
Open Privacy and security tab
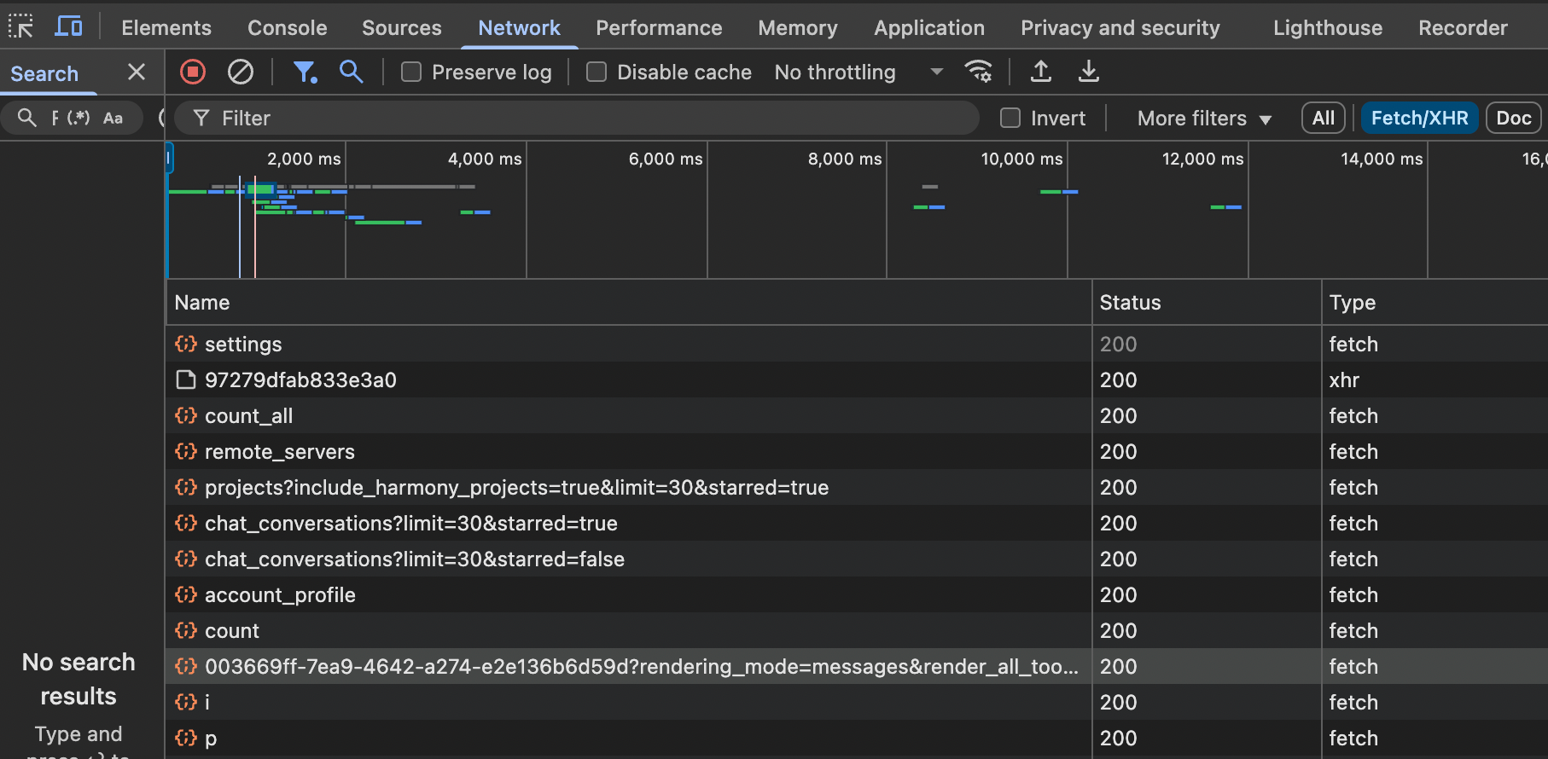tap(1120, 27)
